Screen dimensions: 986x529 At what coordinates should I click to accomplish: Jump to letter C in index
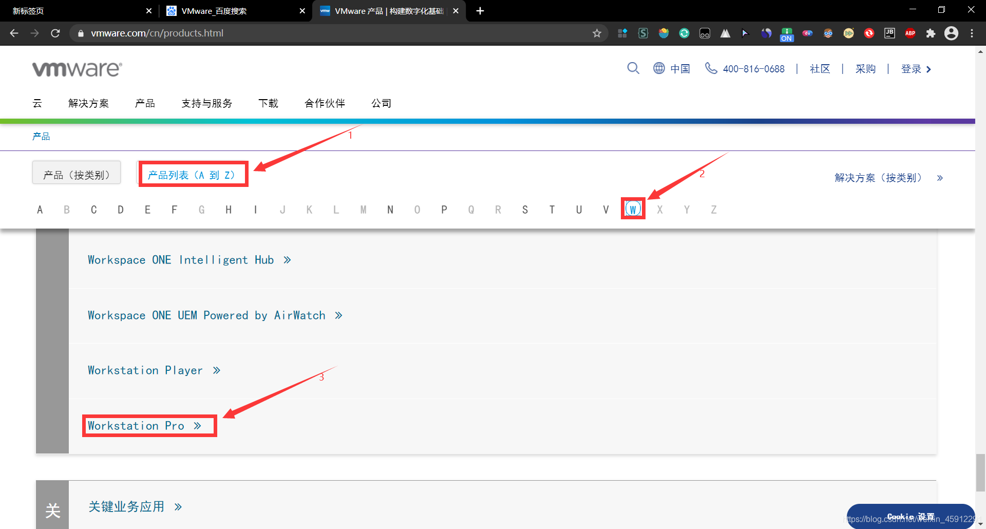click(x=93, y=210)
